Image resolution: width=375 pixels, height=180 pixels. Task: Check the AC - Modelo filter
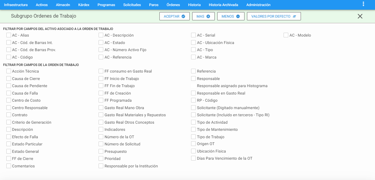(x=286, y=35)
